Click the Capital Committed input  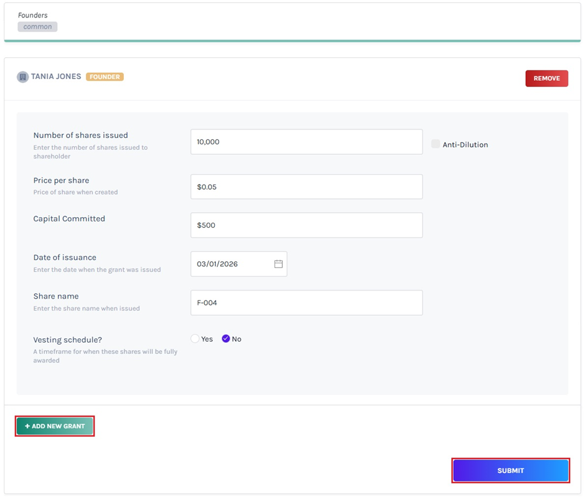pos(306,225)
